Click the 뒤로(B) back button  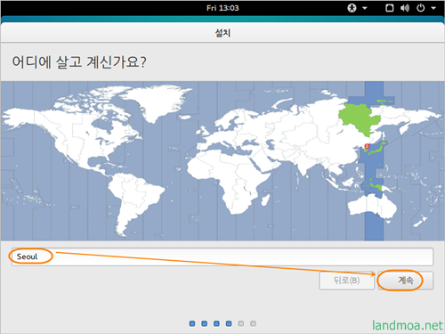(x=346, y=281)
